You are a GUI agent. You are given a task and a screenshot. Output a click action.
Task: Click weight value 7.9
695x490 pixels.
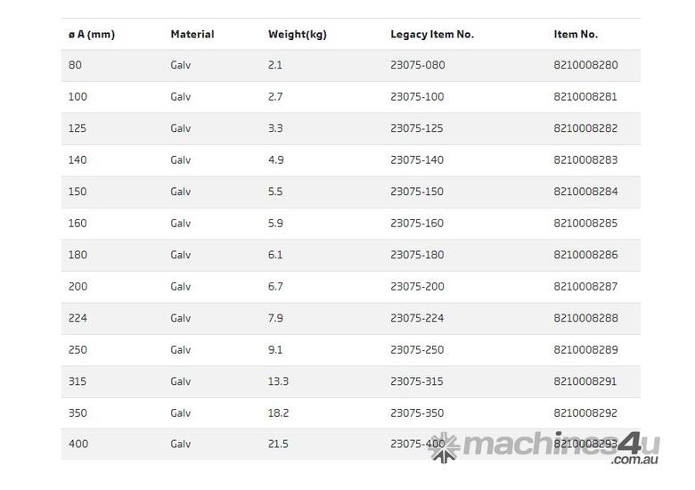275,319
